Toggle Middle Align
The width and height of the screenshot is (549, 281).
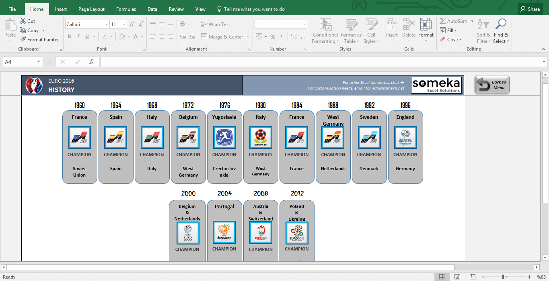(161, 24)
